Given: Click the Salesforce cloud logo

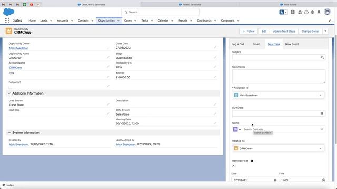Looking at the screenshot, I should pos(9,12).
